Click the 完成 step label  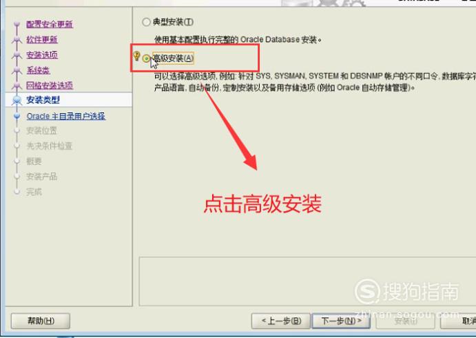(34, 192)
